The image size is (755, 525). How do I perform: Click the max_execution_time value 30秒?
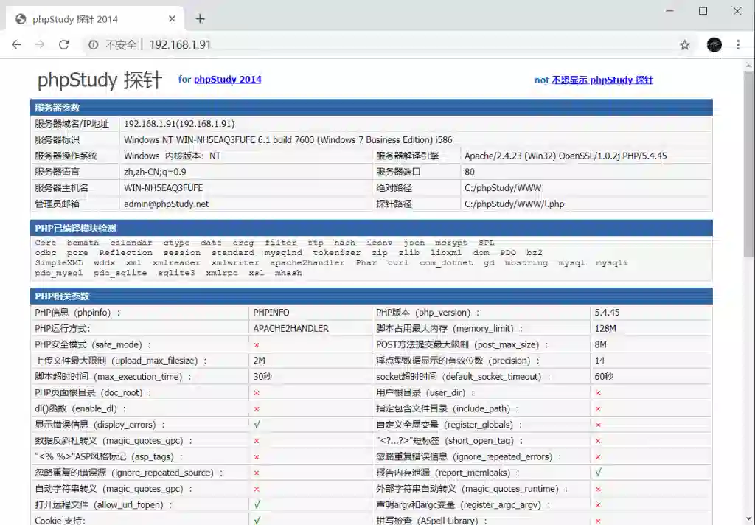click(x=262, y=376)
